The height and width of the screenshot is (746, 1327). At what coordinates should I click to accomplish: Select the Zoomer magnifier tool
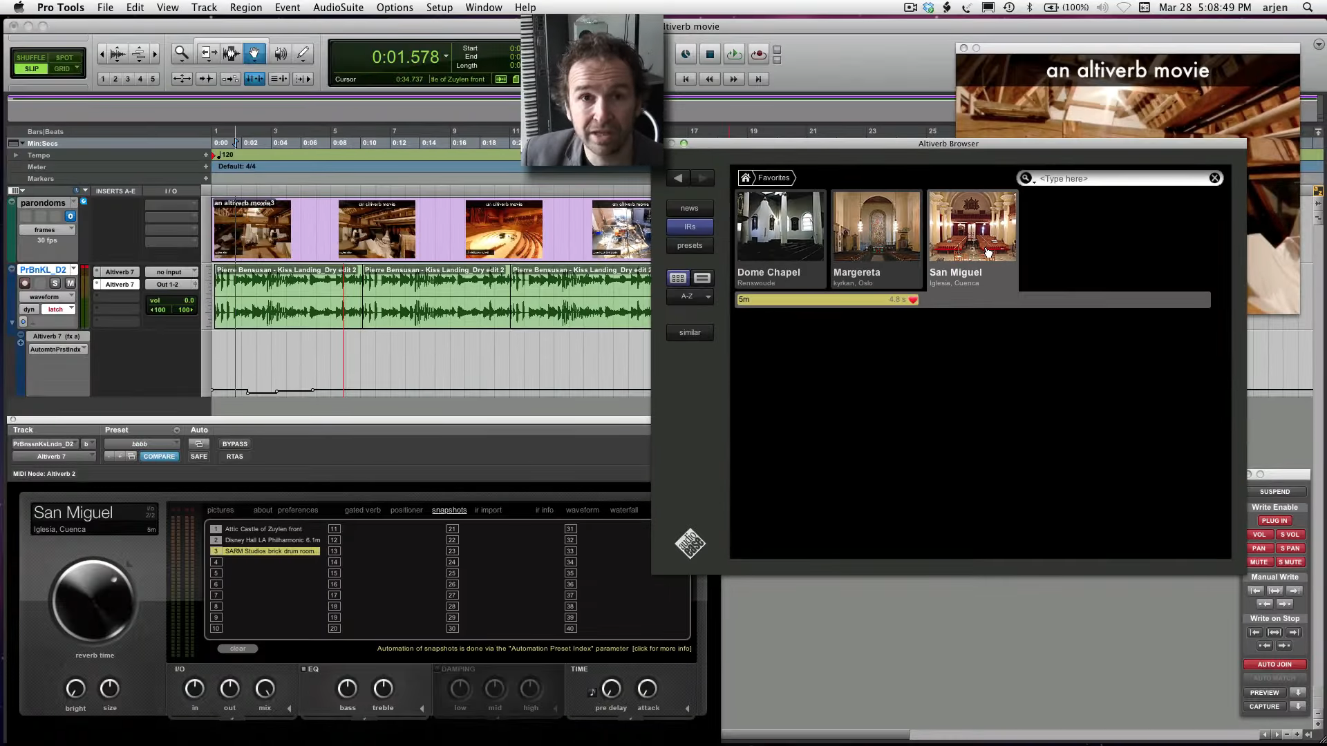(x=182, y=53)
